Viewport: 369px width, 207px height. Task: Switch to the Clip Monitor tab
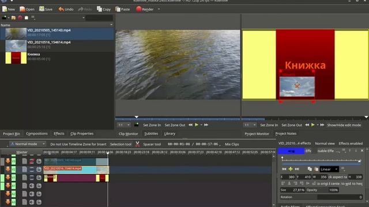coord(128,133)
